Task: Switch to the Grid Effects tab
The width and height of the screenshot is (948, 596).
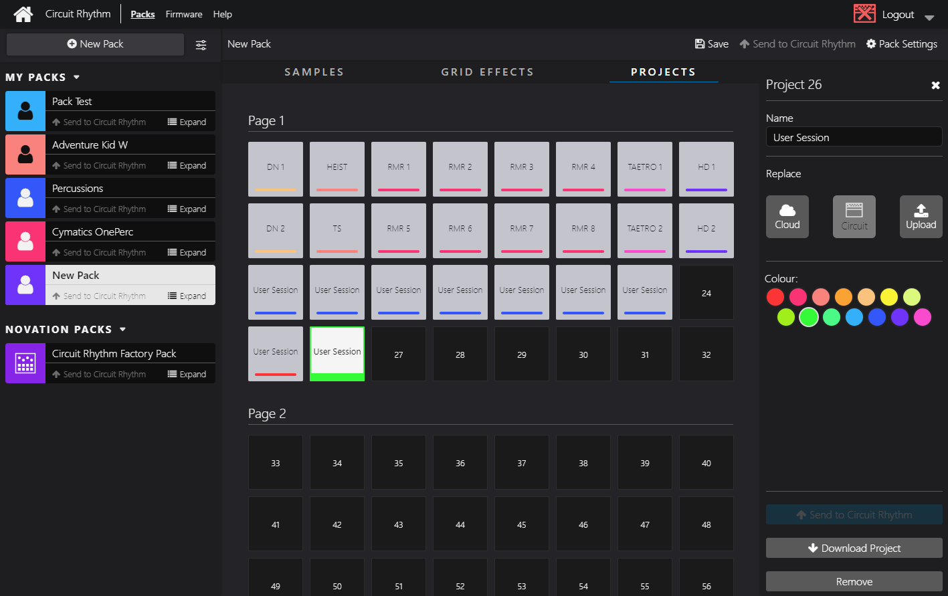Action: 487,72
